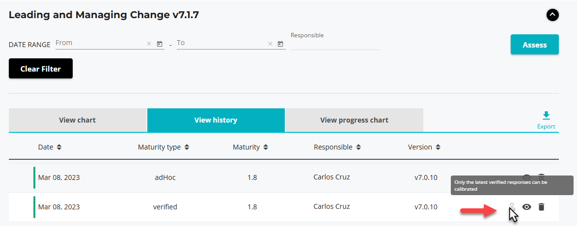The width and height of the screenshot is (577, 226).
Task: Switch to the View chart tab
Action: (x=78, y=120)
